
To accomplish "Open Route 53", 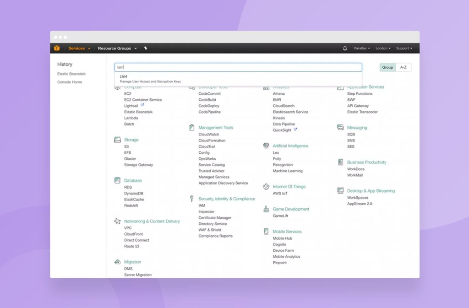I will tap(131, 246).
